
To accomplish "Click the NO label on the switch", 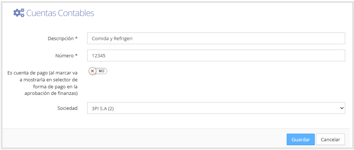I will [101, 71].
